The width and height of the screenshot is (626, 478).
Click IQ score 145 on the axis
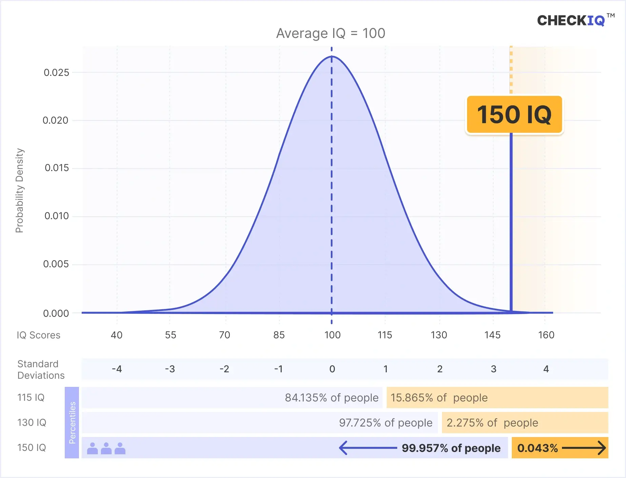492,335
